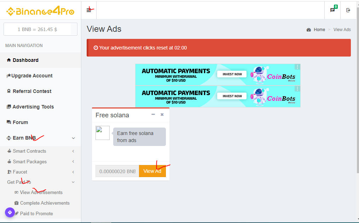Click the purple floating widget icon
The height and width of the screenshot is (223, 359).
click(x=10, y=212)
